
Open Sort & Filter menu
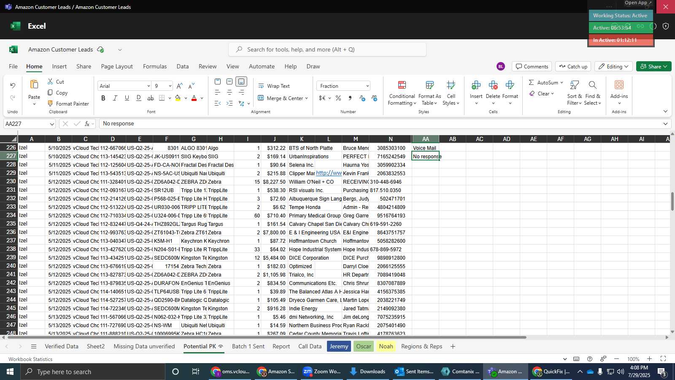pos(574,93)
